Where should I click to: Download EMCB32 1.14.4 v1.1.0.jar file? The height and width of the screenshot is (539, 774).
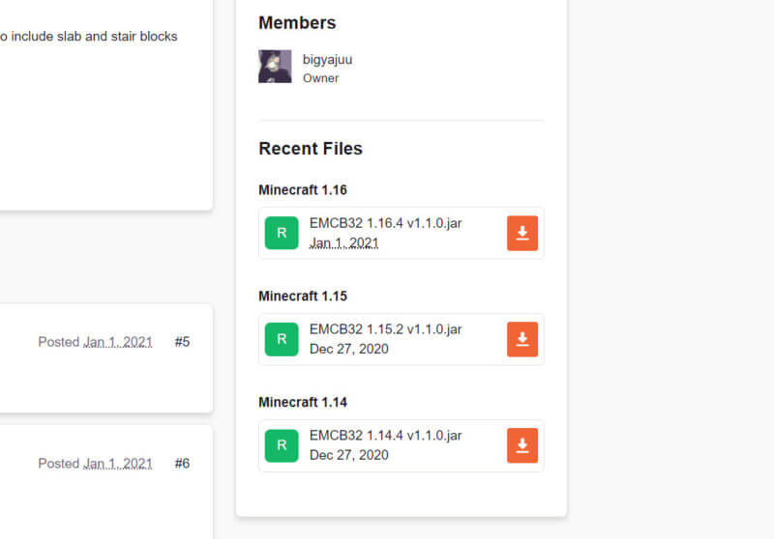pyautogui.click(x=522, y=445)
